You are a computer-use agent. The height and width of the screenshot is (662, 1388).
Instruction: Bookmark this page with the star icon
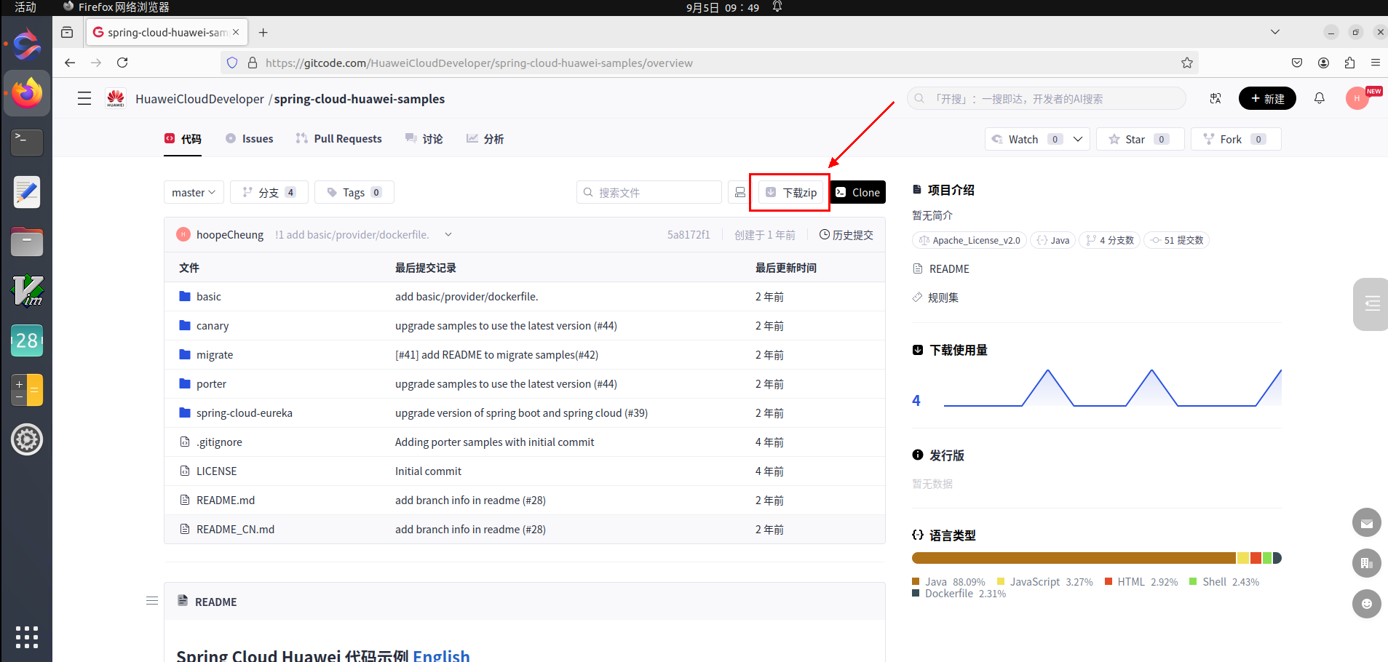pyautogui.click(x=1187, y=63)
